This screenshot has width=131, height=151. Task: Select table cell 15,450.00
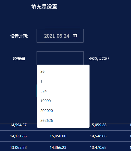58,136
